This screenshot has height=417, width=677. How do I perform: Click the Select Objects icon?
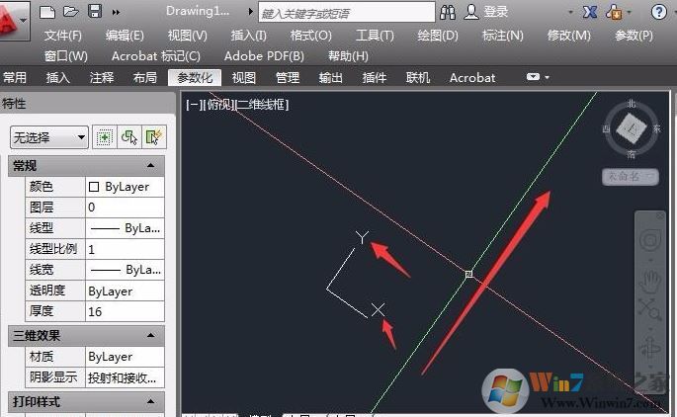(129, 137)
